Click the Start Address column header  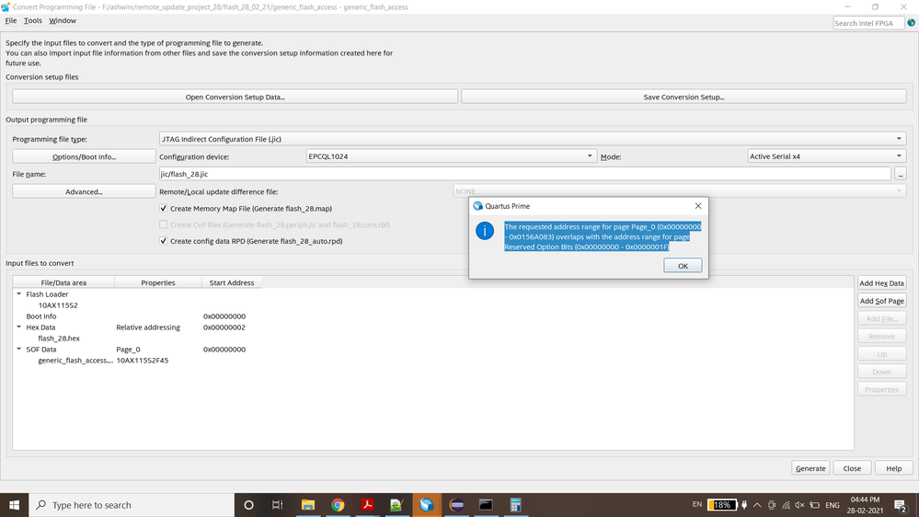[232, 282]
